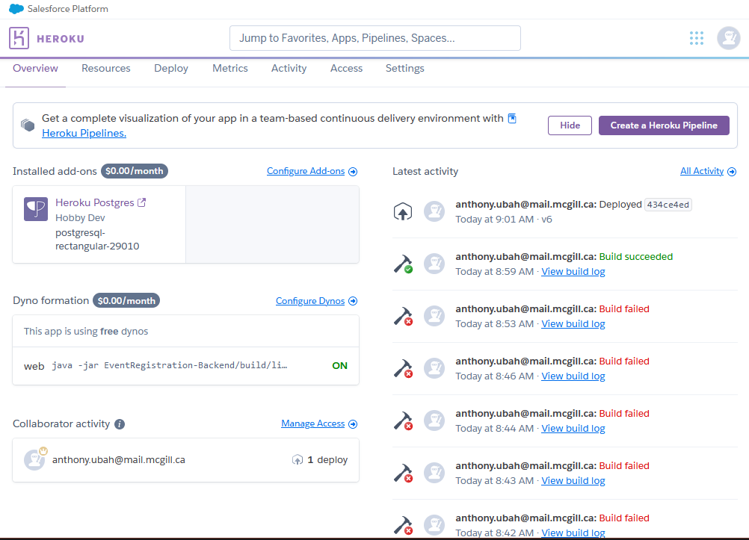Click the Salesforce cloud logo
This screenshot has height=540, width=749.
[x=16, y=9]
